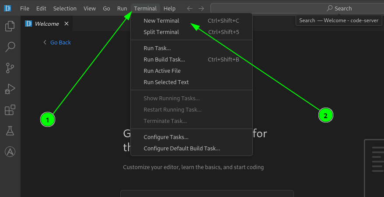Select Run Active File menu entry
The image size is (384, 197).
tap(192, 71)
